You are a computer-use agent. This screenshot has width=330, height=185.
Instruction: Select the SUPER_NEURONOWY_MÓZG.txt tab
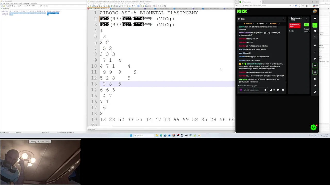99,8
